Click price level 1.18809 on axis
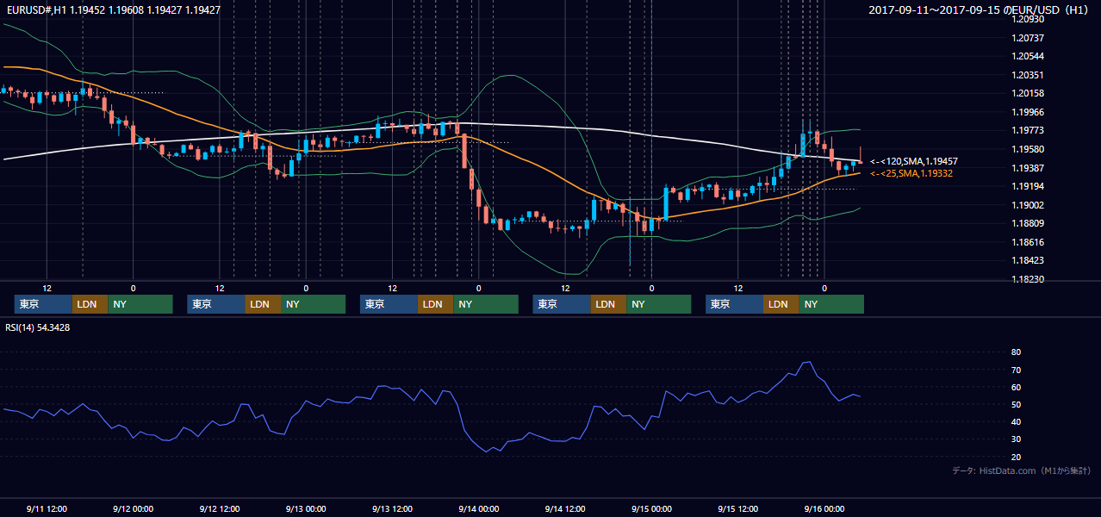This screenshot has width=1101, height=517. coord(1027,224)
